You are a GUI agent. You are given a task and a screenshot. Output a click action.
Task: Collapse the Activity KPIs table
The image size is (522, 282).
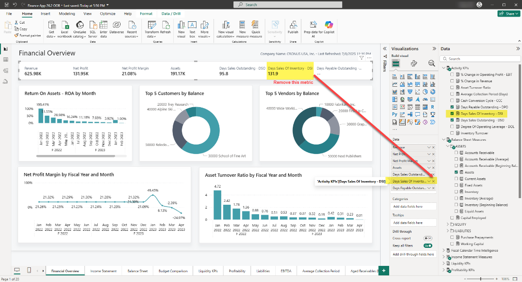[444, 68]
